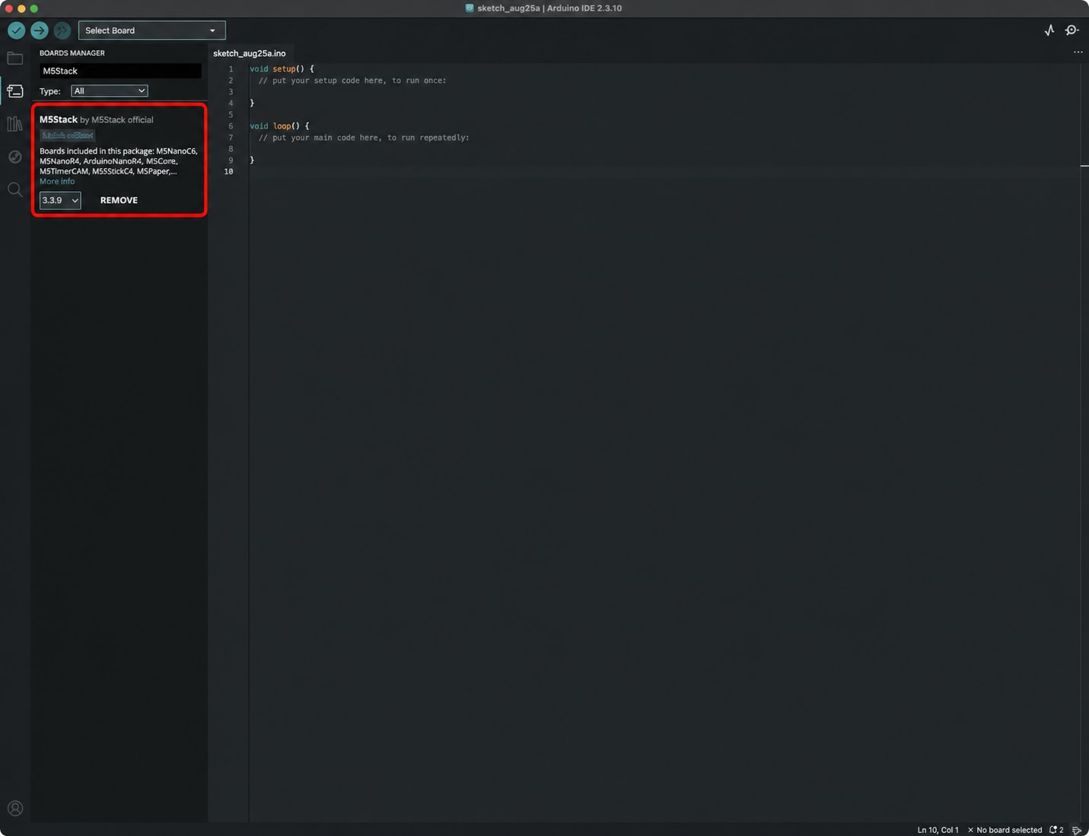
Task: Maximize the Arduino IDE window
Action: pos(33,8)
